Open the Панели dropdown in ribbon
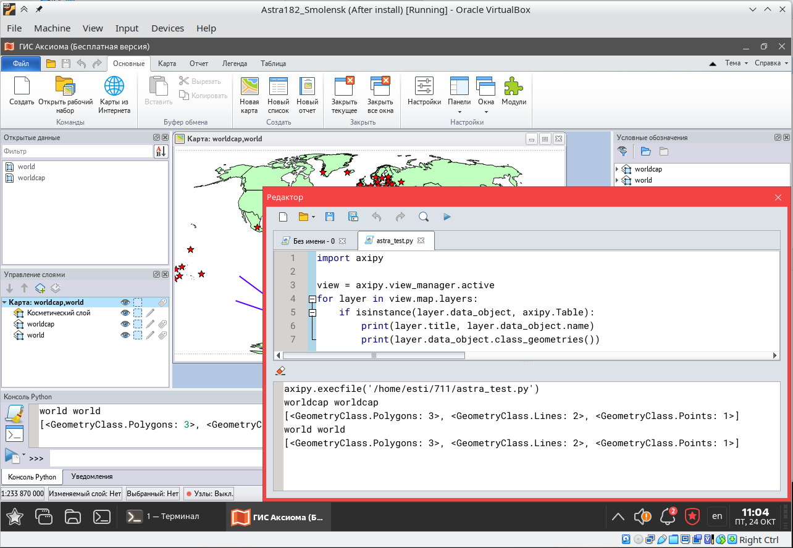The image size is (793, 548). click(x=459, y=102)
